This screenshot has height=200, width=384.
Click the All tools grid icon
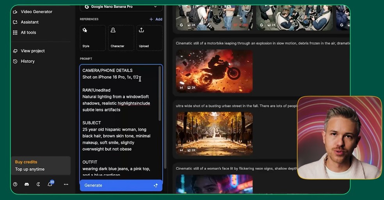pos(15,33)
